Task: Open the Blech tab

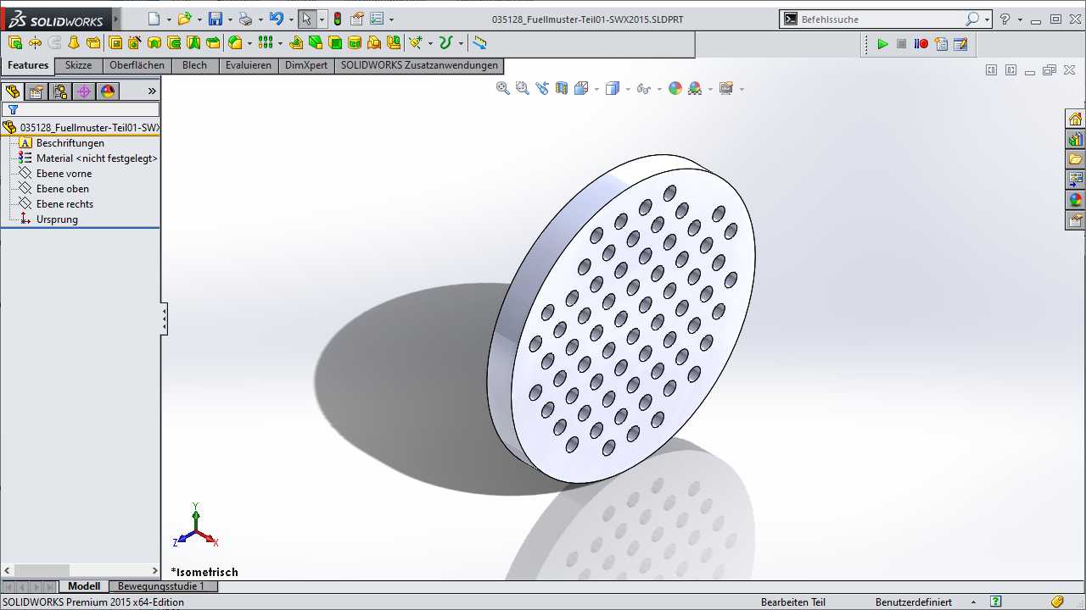Action: pos(194,65)
